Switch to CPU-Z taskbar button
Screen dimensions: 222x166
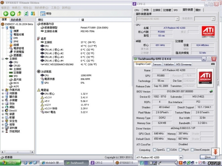[x=102, y=163]
